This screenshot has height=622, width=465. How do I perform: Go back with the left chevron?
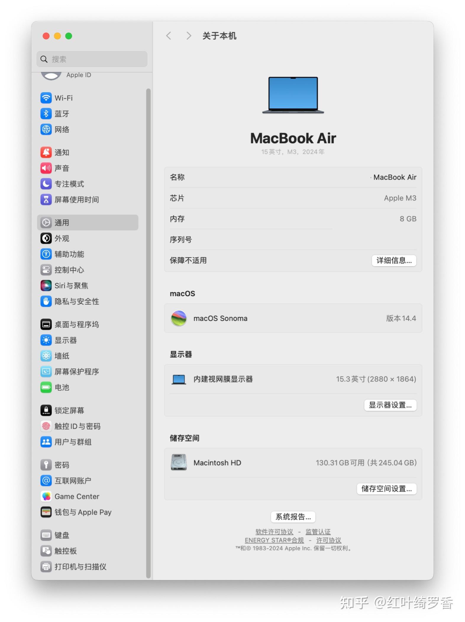[169, 36]
